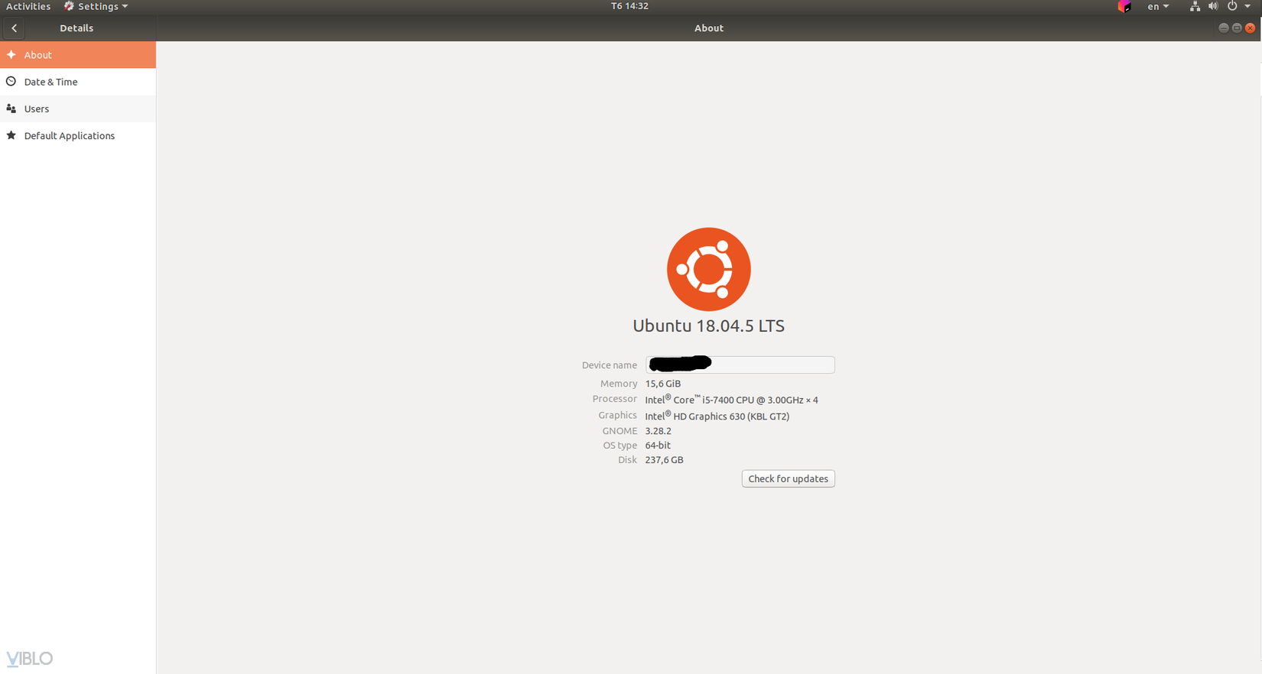Viewport: 1262px width, 674px height.
Task: Click the Graphics label
Action: 617,415
